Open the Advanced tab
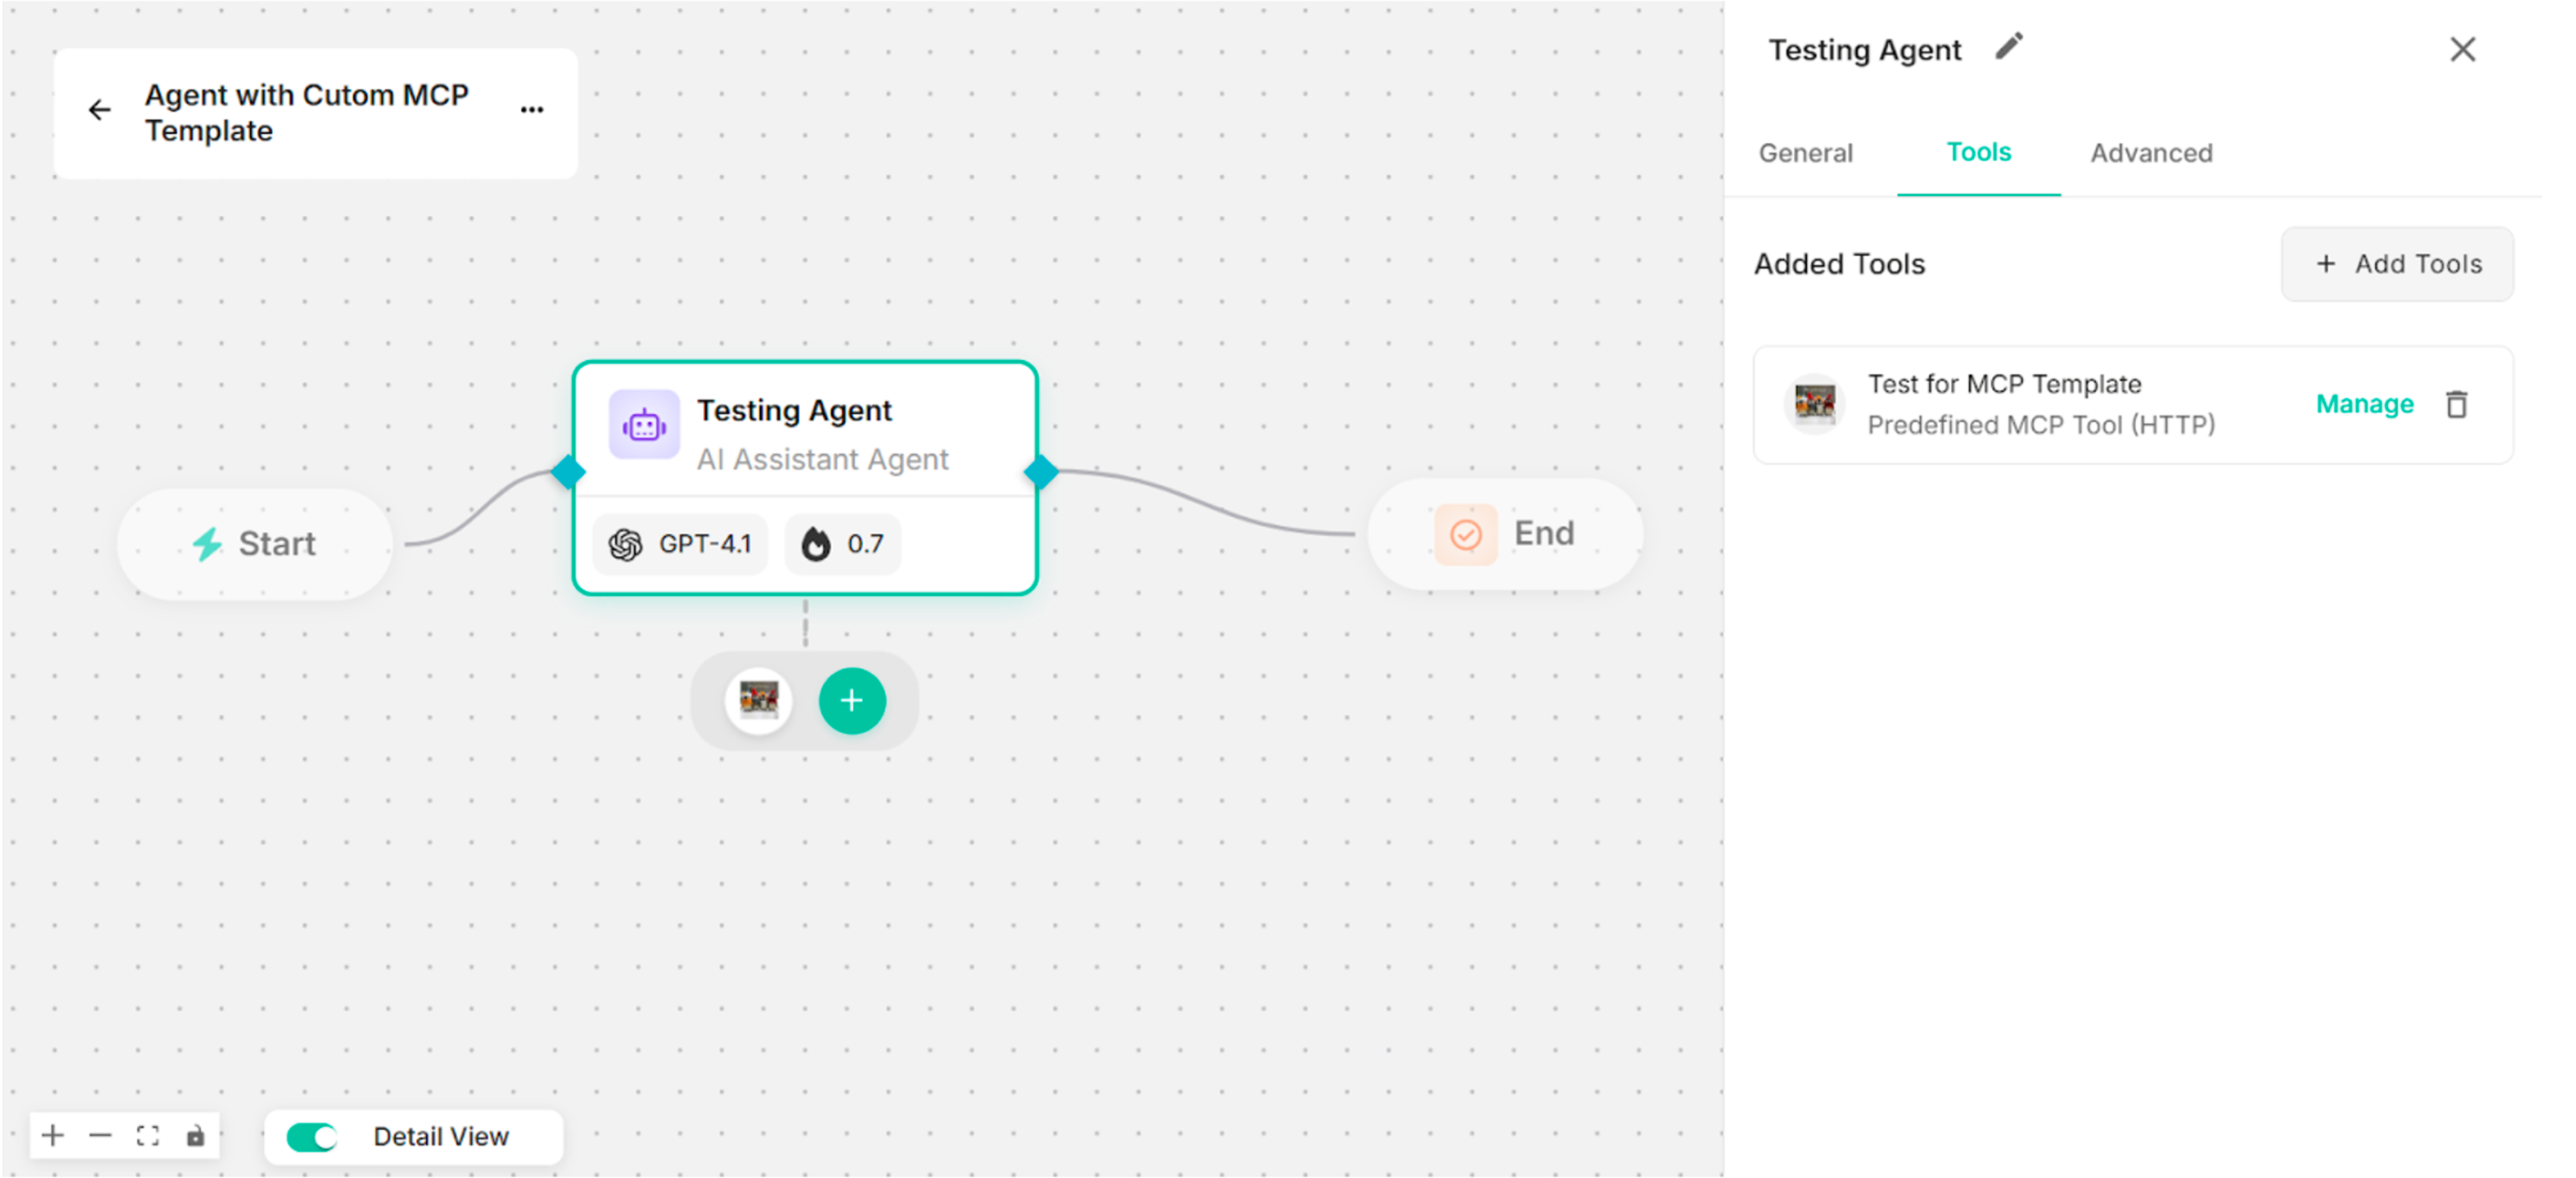Image resolution: width=2576 pixels, height=1178 pixels. tap(2151, 153)
